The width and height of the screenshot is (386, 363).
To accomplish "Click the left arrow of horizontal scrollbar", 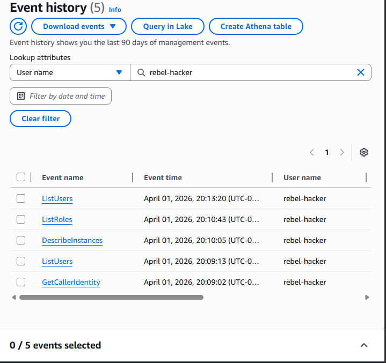I will pyautogui.click(x=14, y=298).
